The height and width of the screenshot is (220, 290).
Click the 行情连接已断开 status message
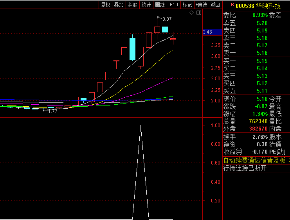245,168
